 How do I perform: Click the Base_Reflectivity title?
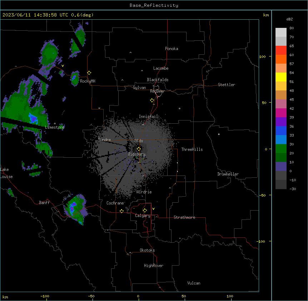point(154,5)
